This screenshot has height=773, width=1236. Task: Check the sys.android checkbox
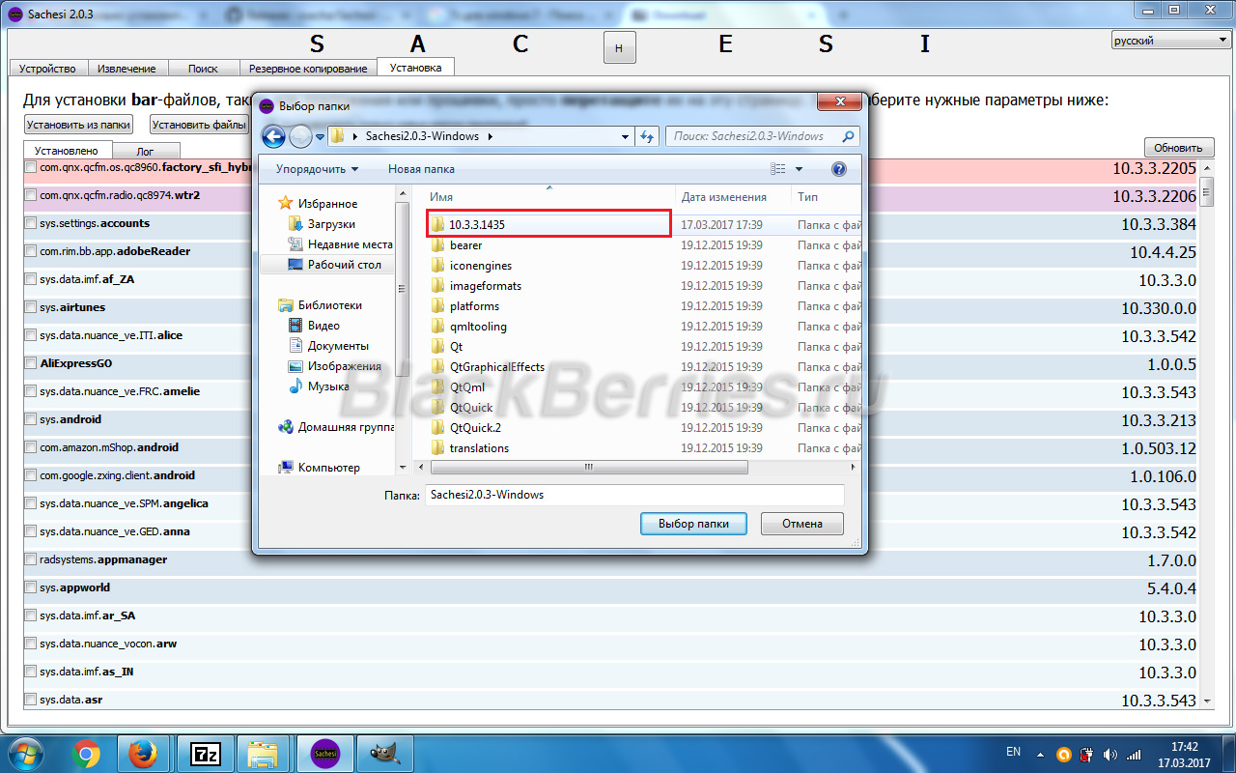(31, 420)
